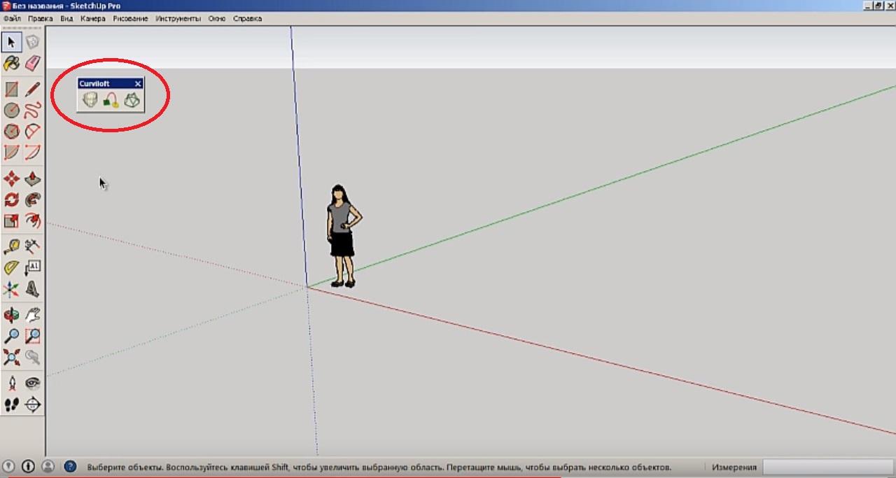Activate the Rotate tool
The width and height of the screenshot is (896, 478).
point(12,200)
